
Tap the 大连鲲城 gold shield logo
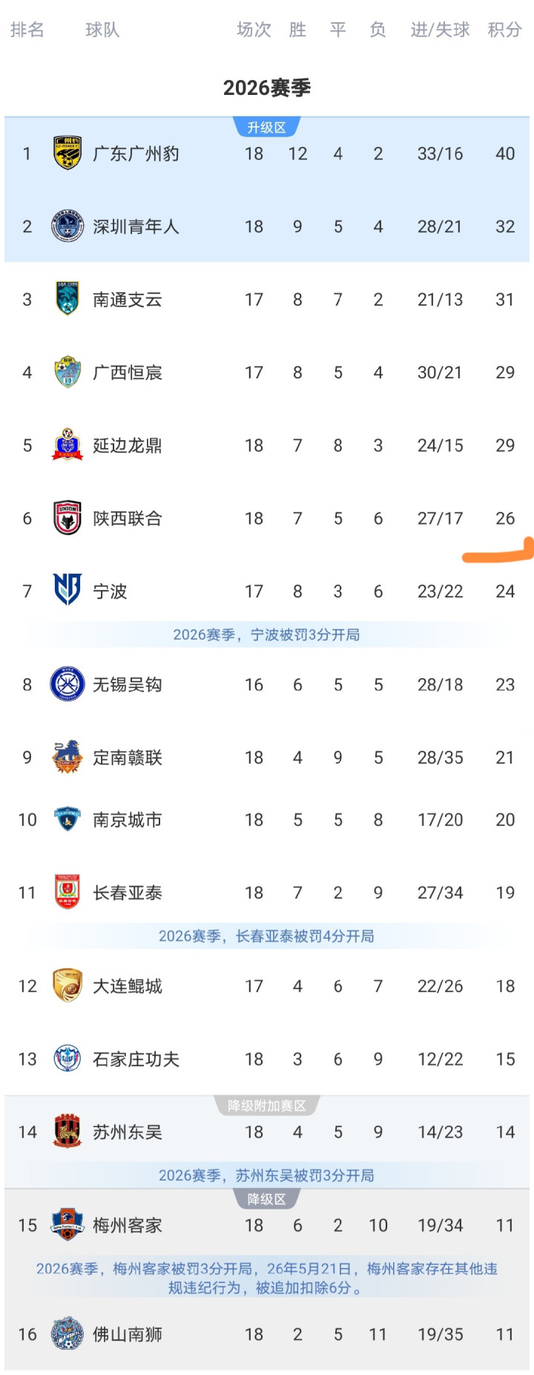[67, 985]
